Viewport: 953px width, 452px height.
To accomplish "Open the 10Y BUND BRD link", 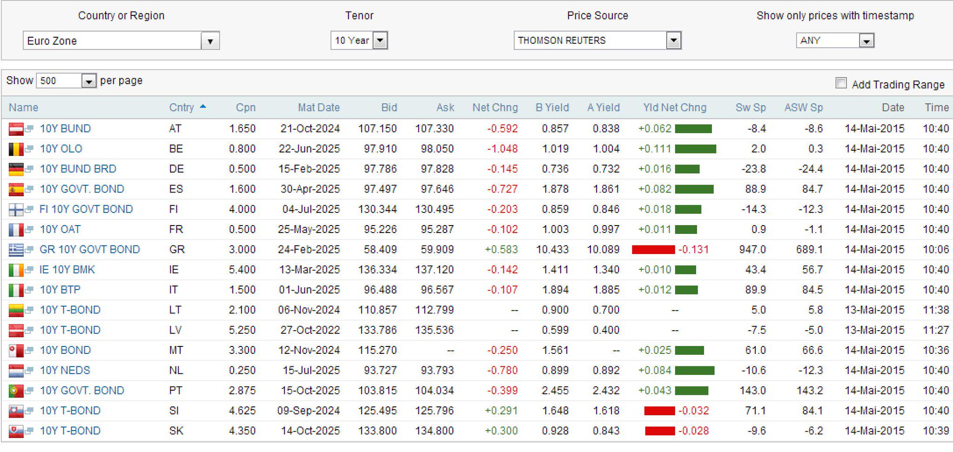I will coord(78,169).
